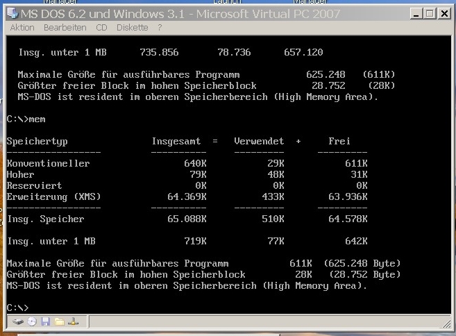Click the '(611K)' text in upper output

pos(379,75)
